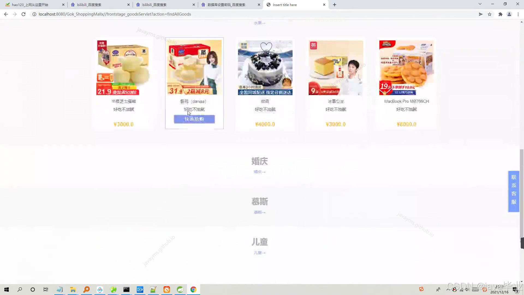Follow the 婚庆→ category link

[260, 172]
